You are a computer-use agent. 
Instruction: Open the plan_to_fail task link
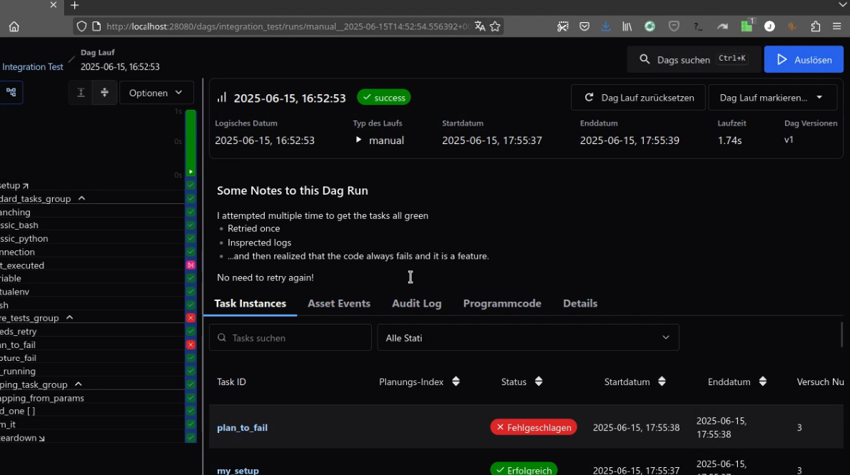click(243, 428)
